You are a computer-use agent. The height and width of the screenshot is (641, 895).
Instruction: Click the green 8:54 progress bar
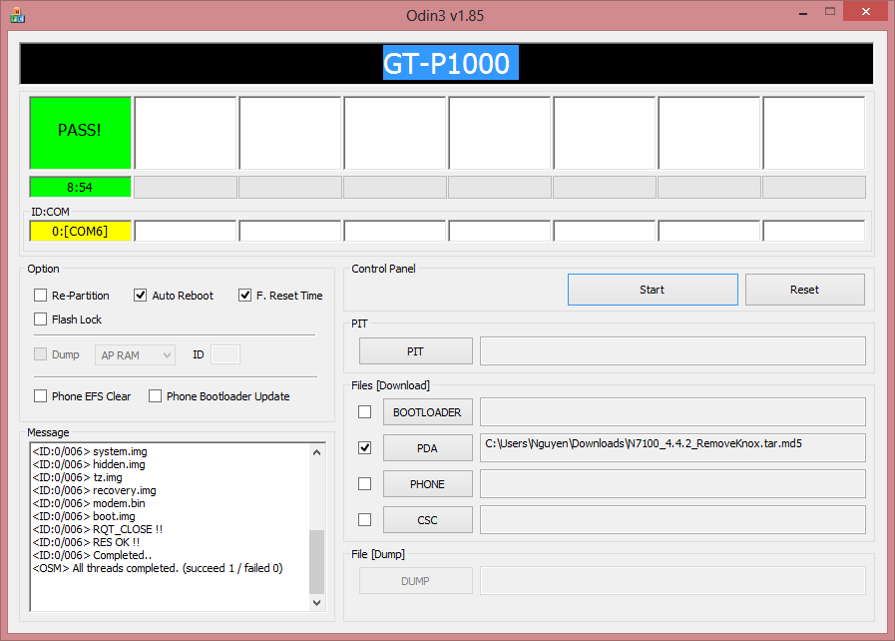pyautogui.click(x=81, y=187)
